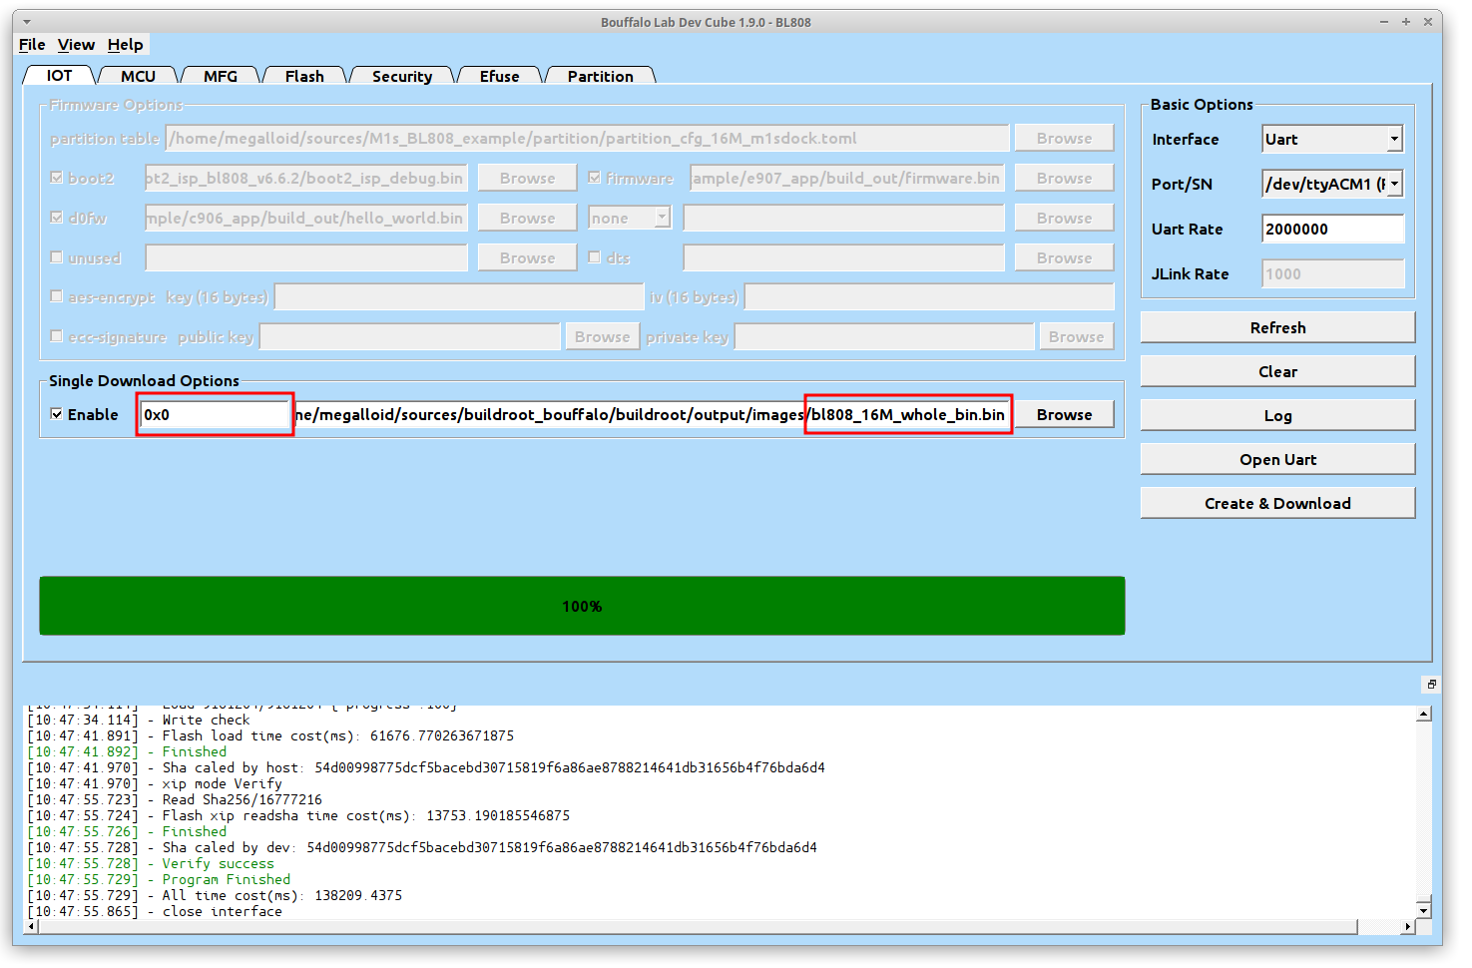The height and width of the screenshot is (968, 1472).
Task: Click the log scroll down arrow
Action: click(1423, 910)
